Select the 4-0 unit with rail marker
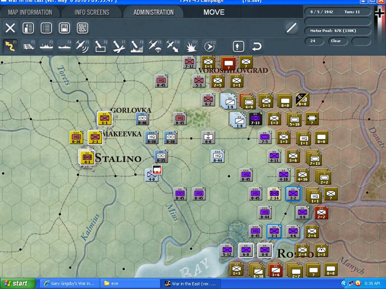Viewport: 386px width, 289px height. click(x=152, y=175)
